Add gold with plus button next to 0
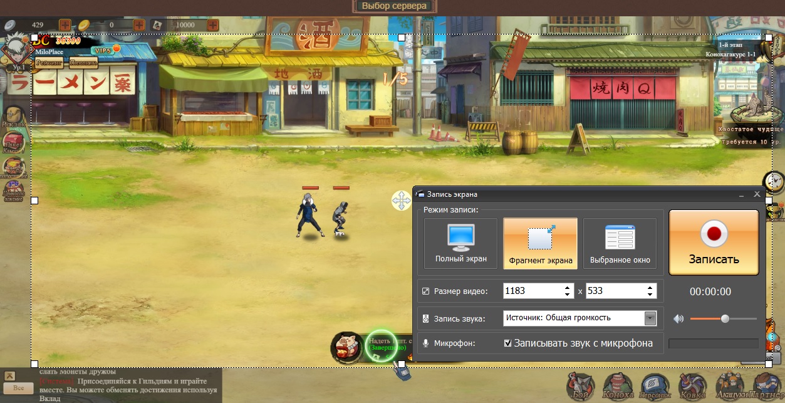The image size is (785, 403). [x=138, y=25]
